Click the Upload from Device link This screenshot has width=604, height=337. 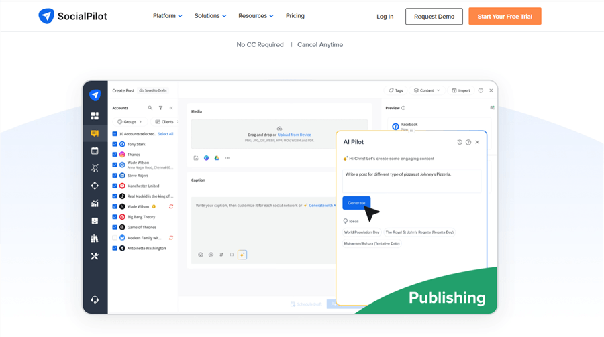pyautogui.click(x=295, y=135)
